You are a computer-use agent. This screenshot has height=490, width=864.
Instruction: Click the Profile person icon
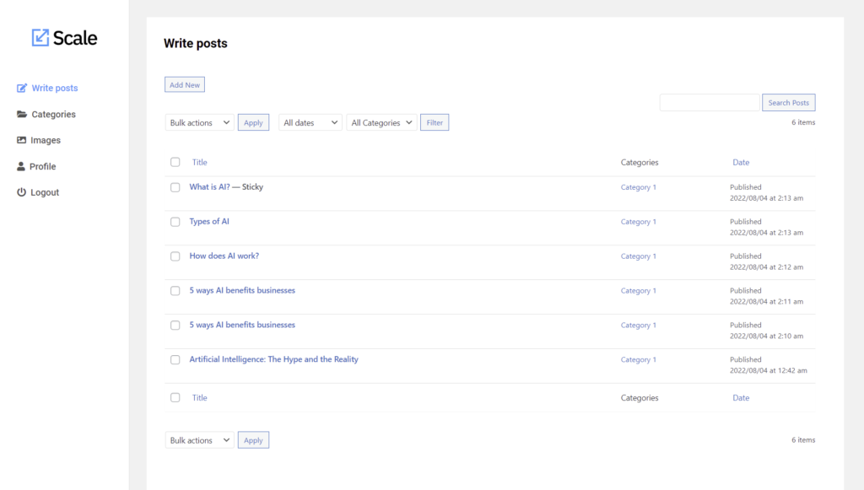[20, 166]
